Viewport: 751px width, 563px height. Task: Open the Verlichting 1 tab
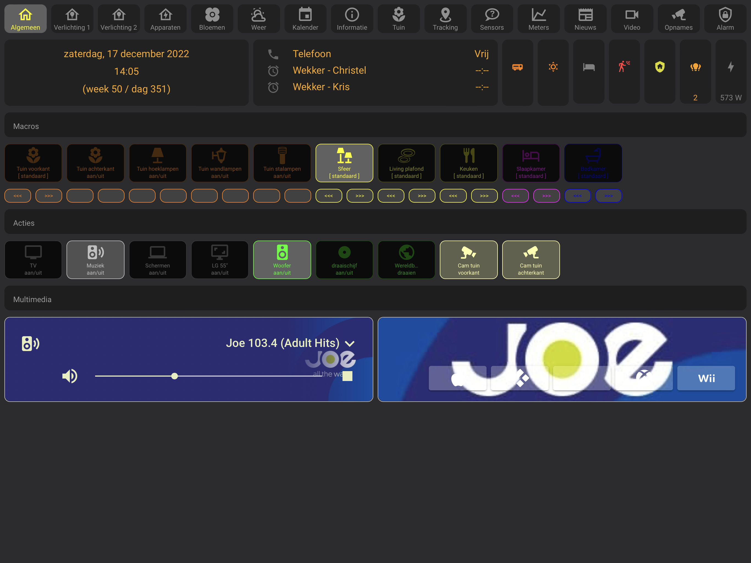point(72,19)
